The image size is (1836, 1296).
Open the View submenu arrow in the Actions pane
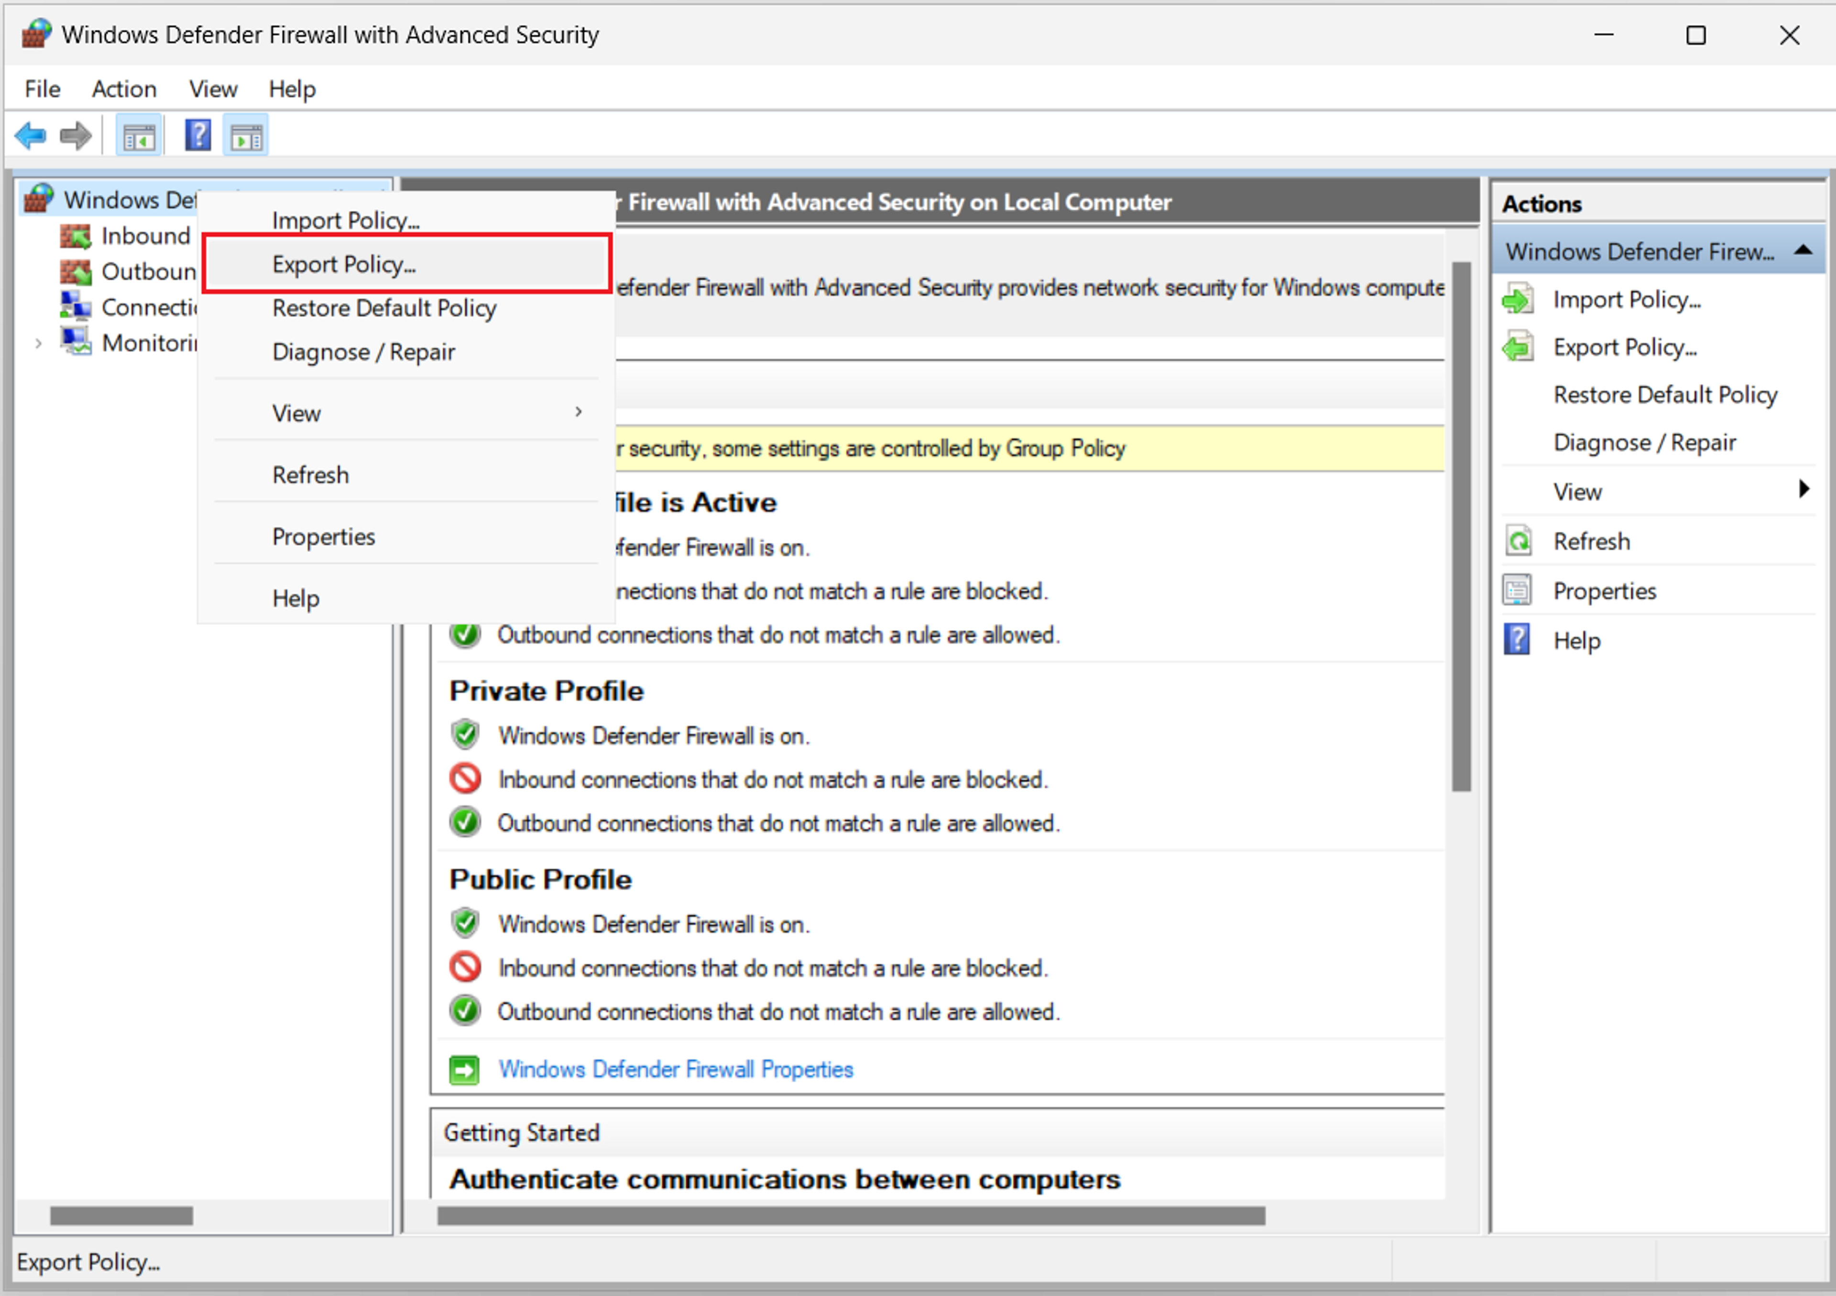(1805, 489)
